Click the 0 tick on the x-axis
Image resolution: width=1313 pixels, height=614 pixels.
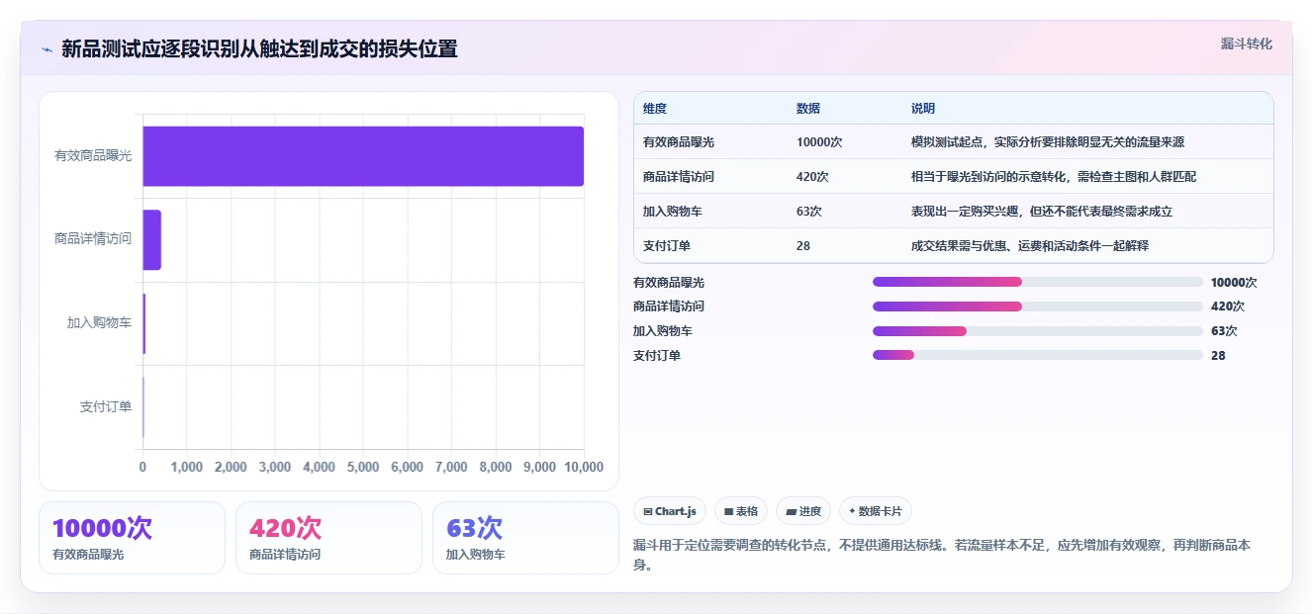coord(142,468)
